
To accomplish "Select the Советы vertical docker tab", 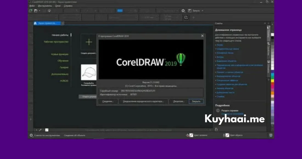I will [269, 33].
